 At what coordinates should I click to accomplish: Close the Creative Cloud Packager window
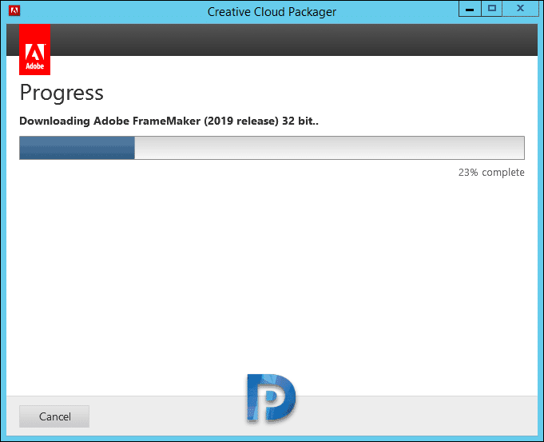(520, 9)
